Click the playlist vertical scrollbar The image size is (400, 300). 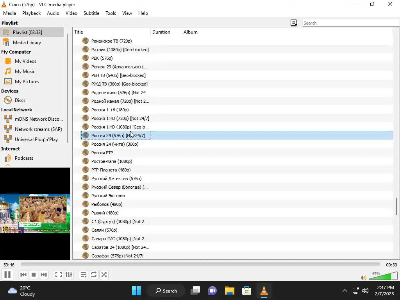tap(396, 207)
